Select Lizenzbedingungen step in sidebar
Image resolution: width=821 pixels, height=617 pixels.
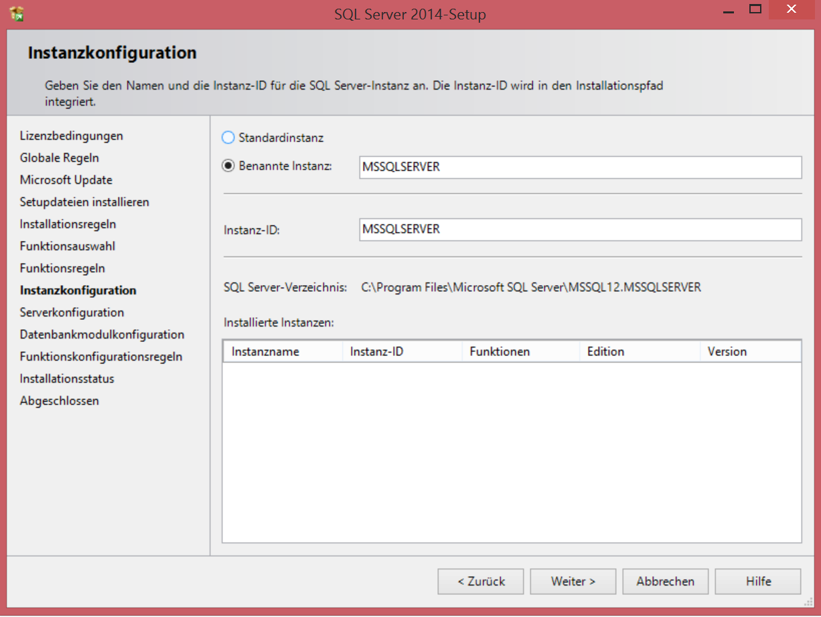(72, 136)
